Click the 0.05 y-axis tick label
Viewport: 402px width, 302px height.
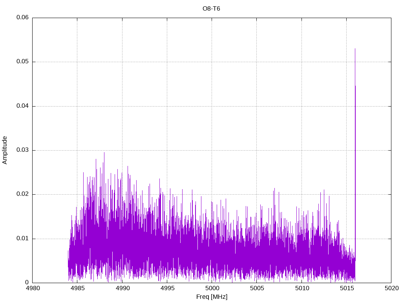(22, 62)
